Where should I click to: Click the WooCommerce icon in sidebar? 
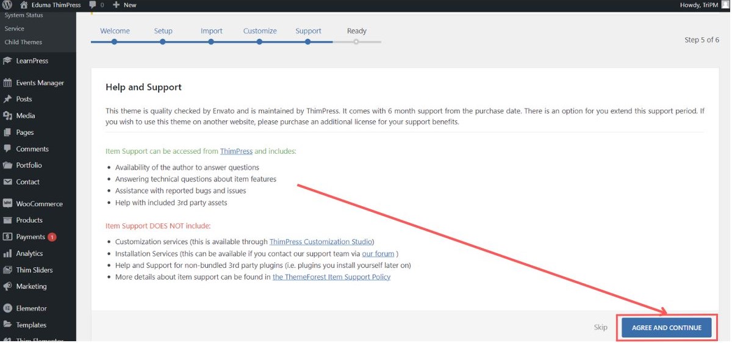tap(8, 204)
